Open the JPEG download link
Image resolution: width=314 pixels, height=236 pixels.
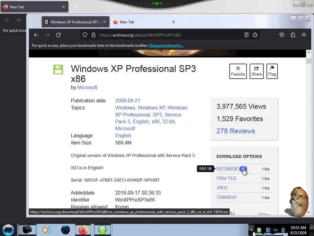click(x=222, y=188)
